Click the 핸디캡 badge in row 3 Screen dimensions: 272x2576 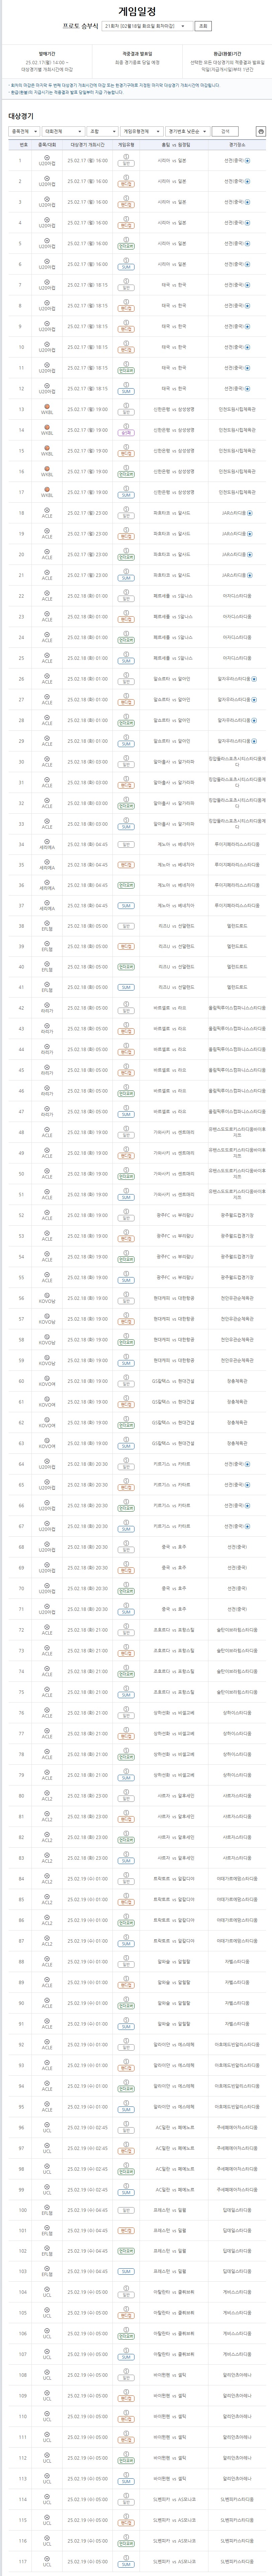[x=126, y=205]
